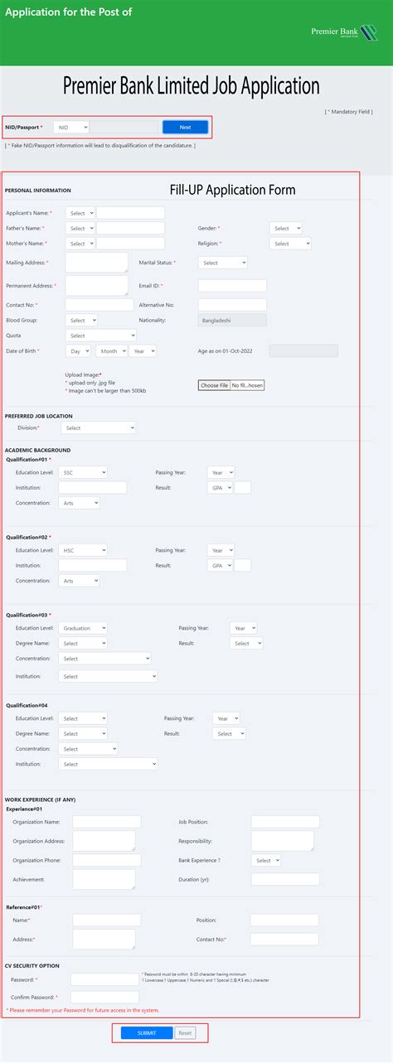Click the blue Next button
393x1063 pixels.
tap(185, 127)
